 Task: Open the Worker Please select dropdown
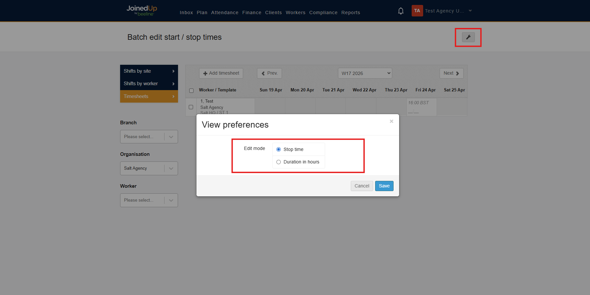[x=149, y=200]
